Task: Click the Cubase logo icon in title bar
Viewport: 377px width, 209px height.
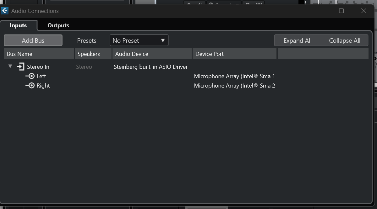Action: pos(5,11)
